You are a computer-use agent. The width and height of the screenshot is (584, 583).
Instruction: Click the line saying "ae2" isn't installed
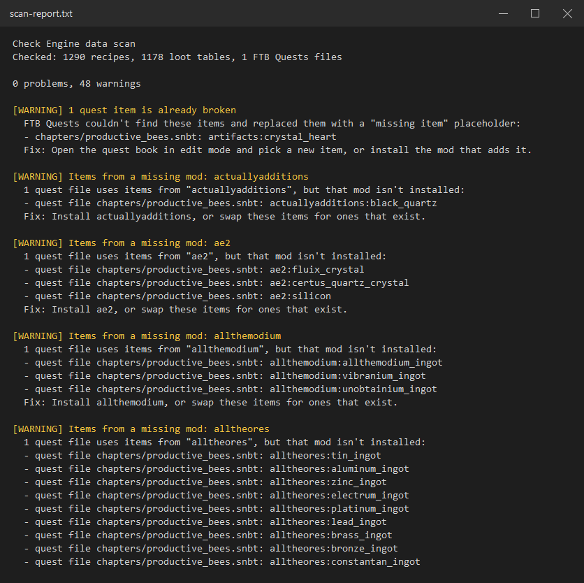click(x=205, y=256)
